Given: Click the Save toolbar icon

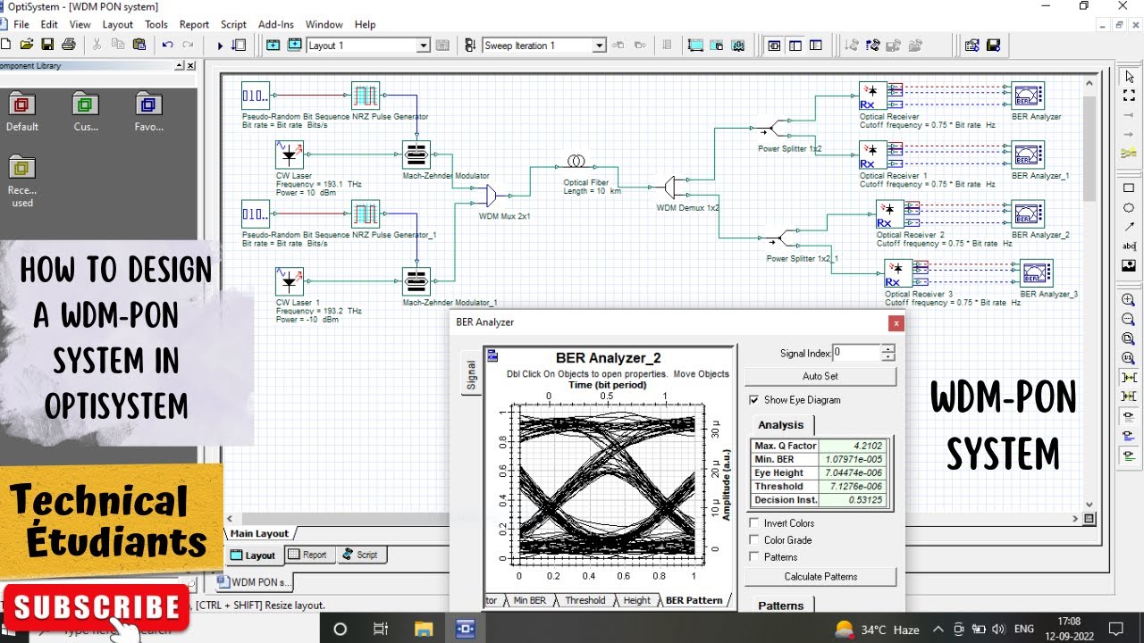Looking at the screenshot, I should (47, 45).
